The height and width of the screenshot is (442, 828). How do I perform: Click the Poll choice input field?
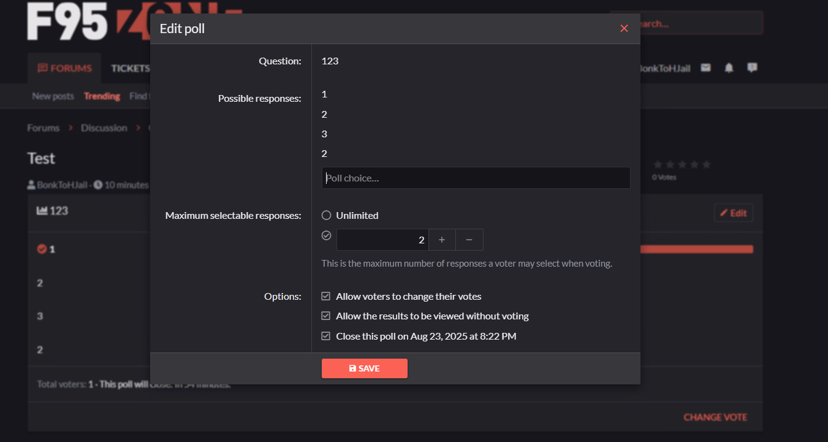click(476, 178)
